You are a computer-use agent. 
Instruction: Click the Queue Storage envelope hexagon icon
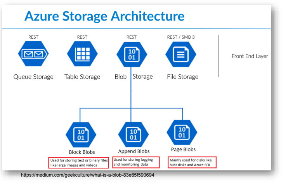click(33, 54)
